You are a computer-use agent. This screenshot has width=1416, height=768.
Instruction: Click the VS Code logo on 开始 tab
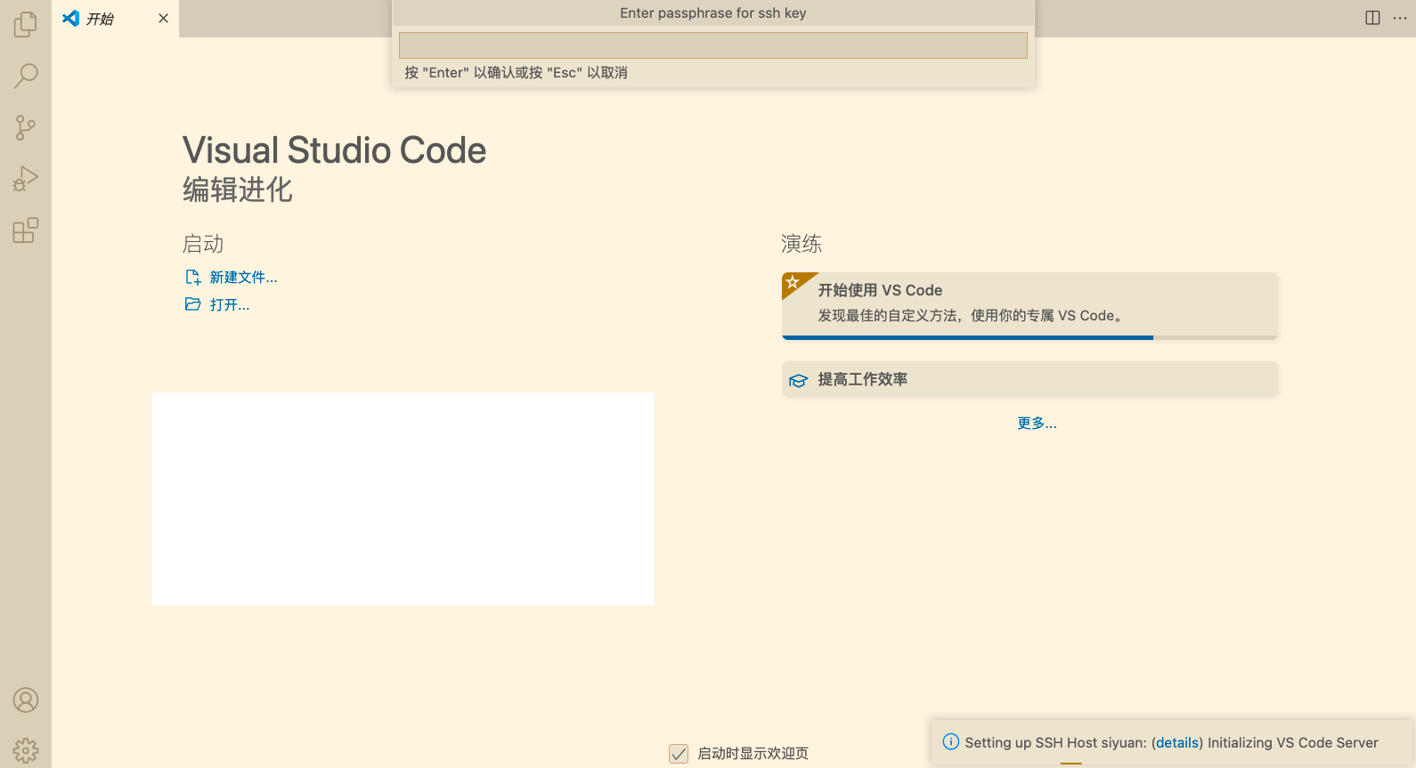71,18
